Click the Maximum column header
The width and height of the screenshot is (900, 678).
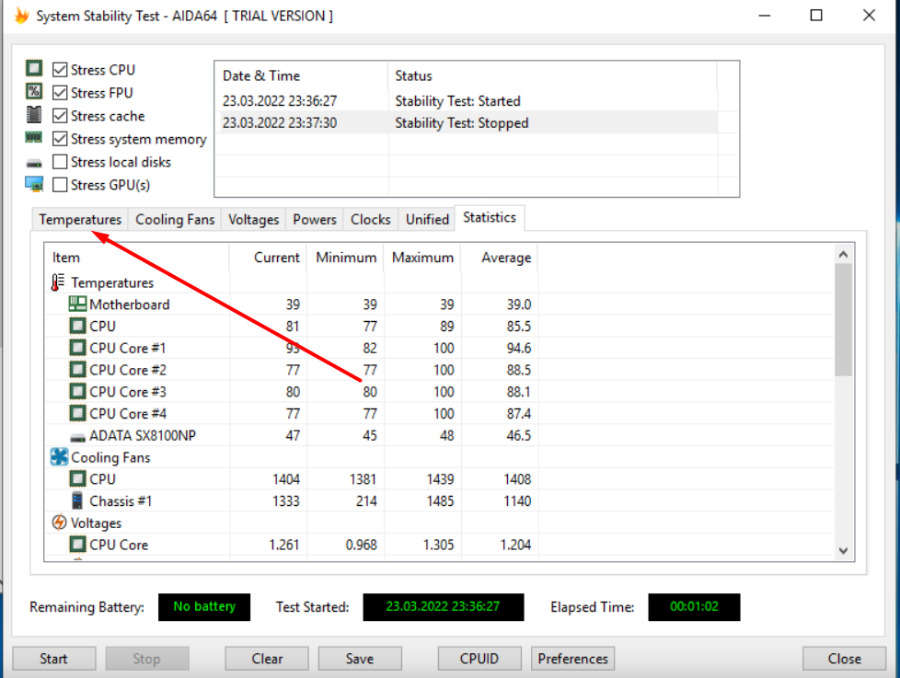click(x=422, y=258)
